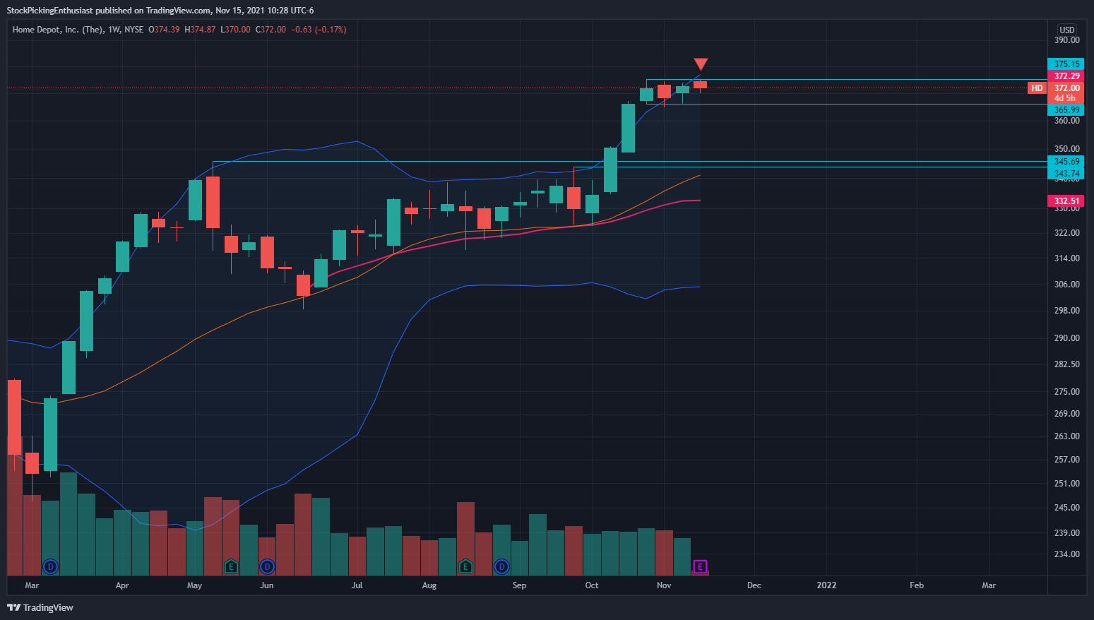The image size is (1094, 620).
Task: Click the 257.00 price axis label
Action: (x=1066, y=460)
